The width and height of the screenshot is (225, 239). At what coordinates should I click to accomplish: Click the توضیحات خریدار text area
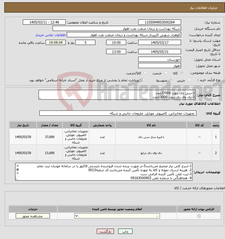(x=104, y=172)
